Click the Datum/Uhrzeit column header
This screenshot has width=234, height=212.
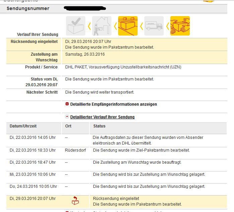tap(23, 126)
